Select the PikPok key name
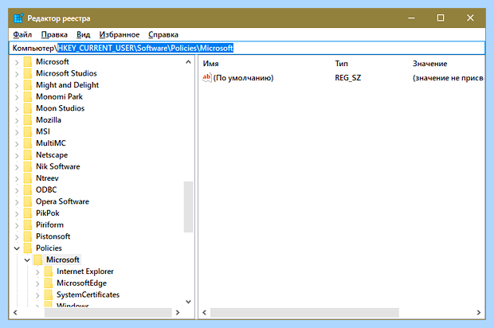Screen dimensions: 494x328 pos(48,213)
